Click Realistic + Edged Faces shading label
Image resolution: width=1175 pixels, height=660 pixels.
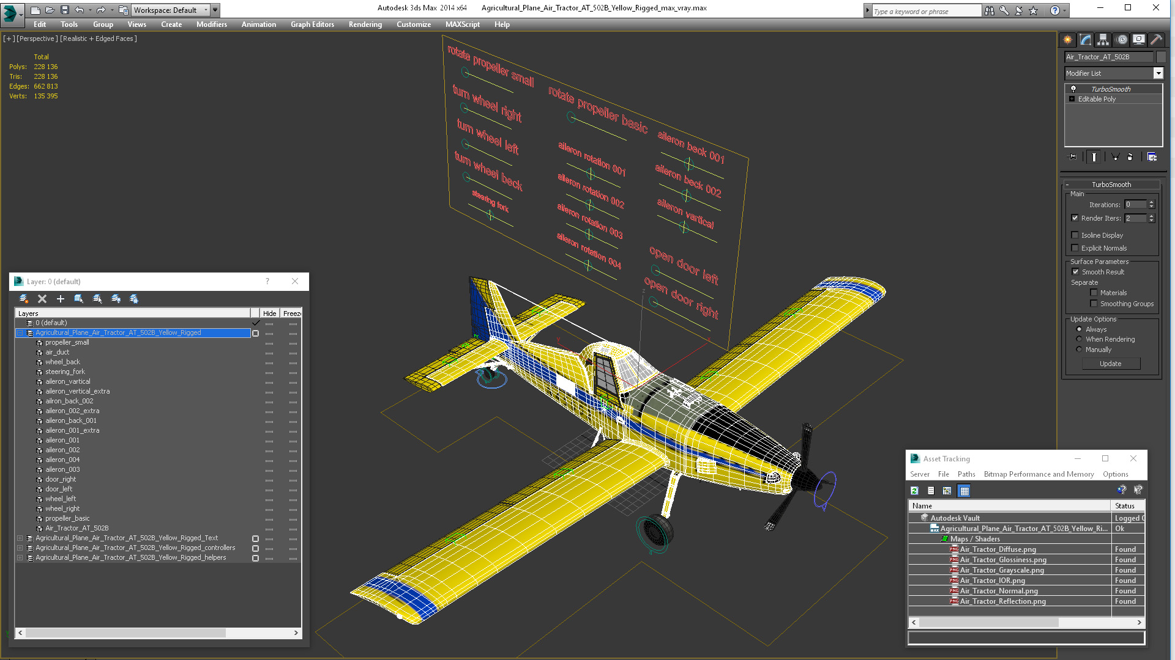pyautogui.click(x=99, y=38)
